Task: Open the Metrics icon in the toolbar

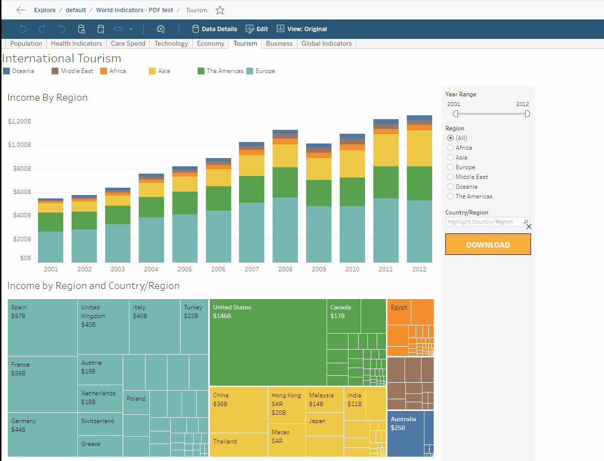Action: tap(161, 29)
